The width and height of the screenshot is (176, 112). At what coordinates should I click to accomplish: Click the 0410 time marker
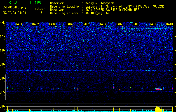(x=170, y=24)
